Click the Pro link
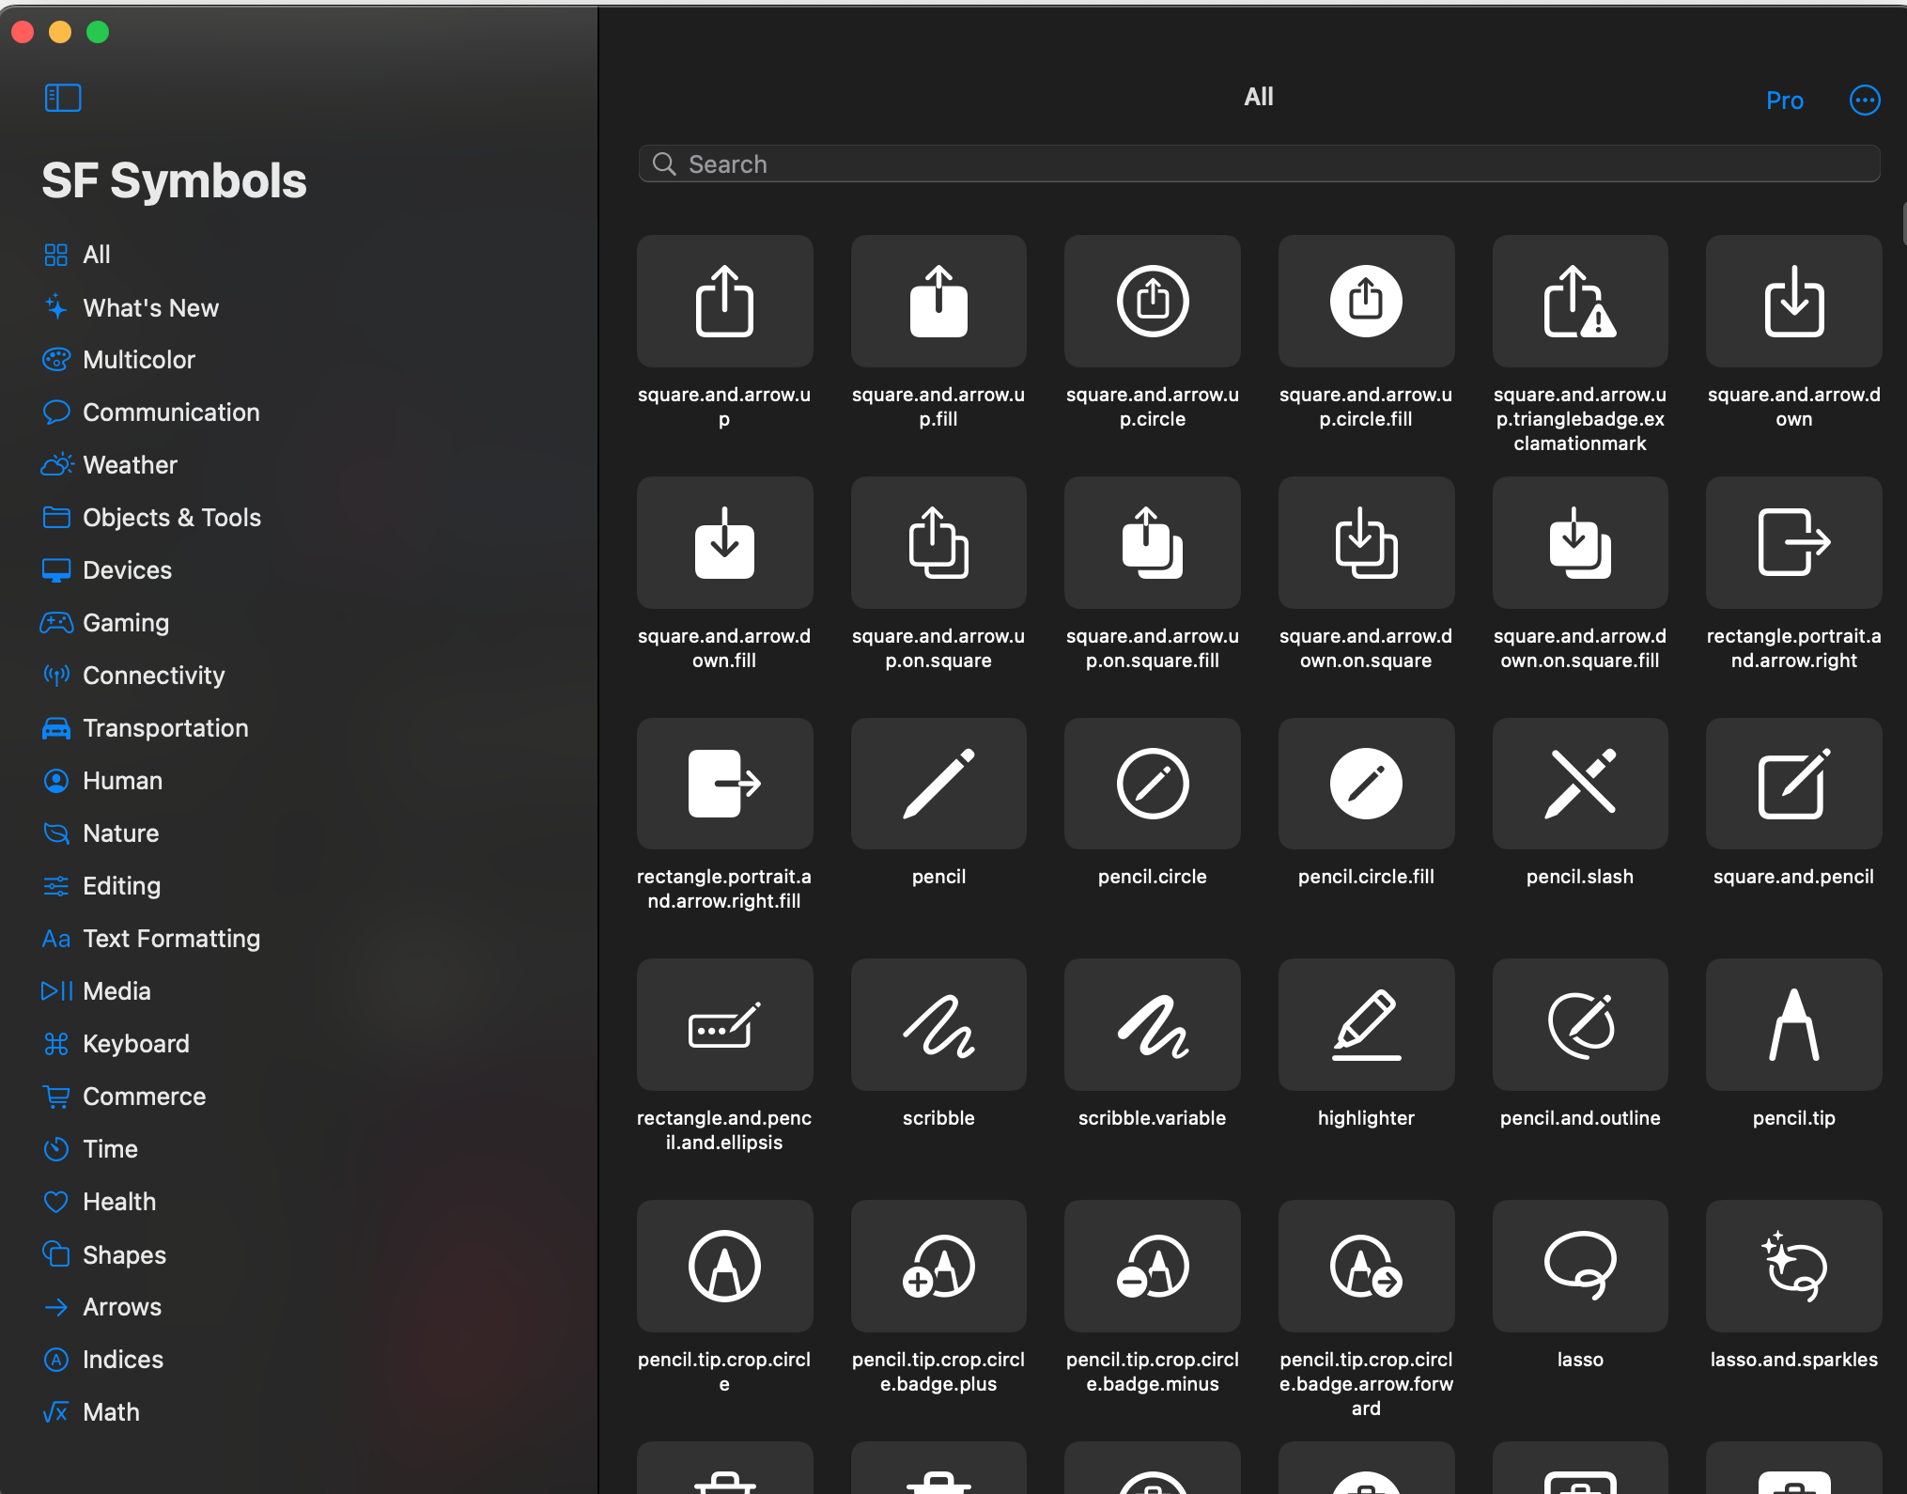This screenshot has width=1907, height=1494. coord(1784,101)
